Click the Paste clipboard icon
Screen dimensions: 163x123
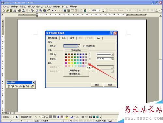(45, 10)
